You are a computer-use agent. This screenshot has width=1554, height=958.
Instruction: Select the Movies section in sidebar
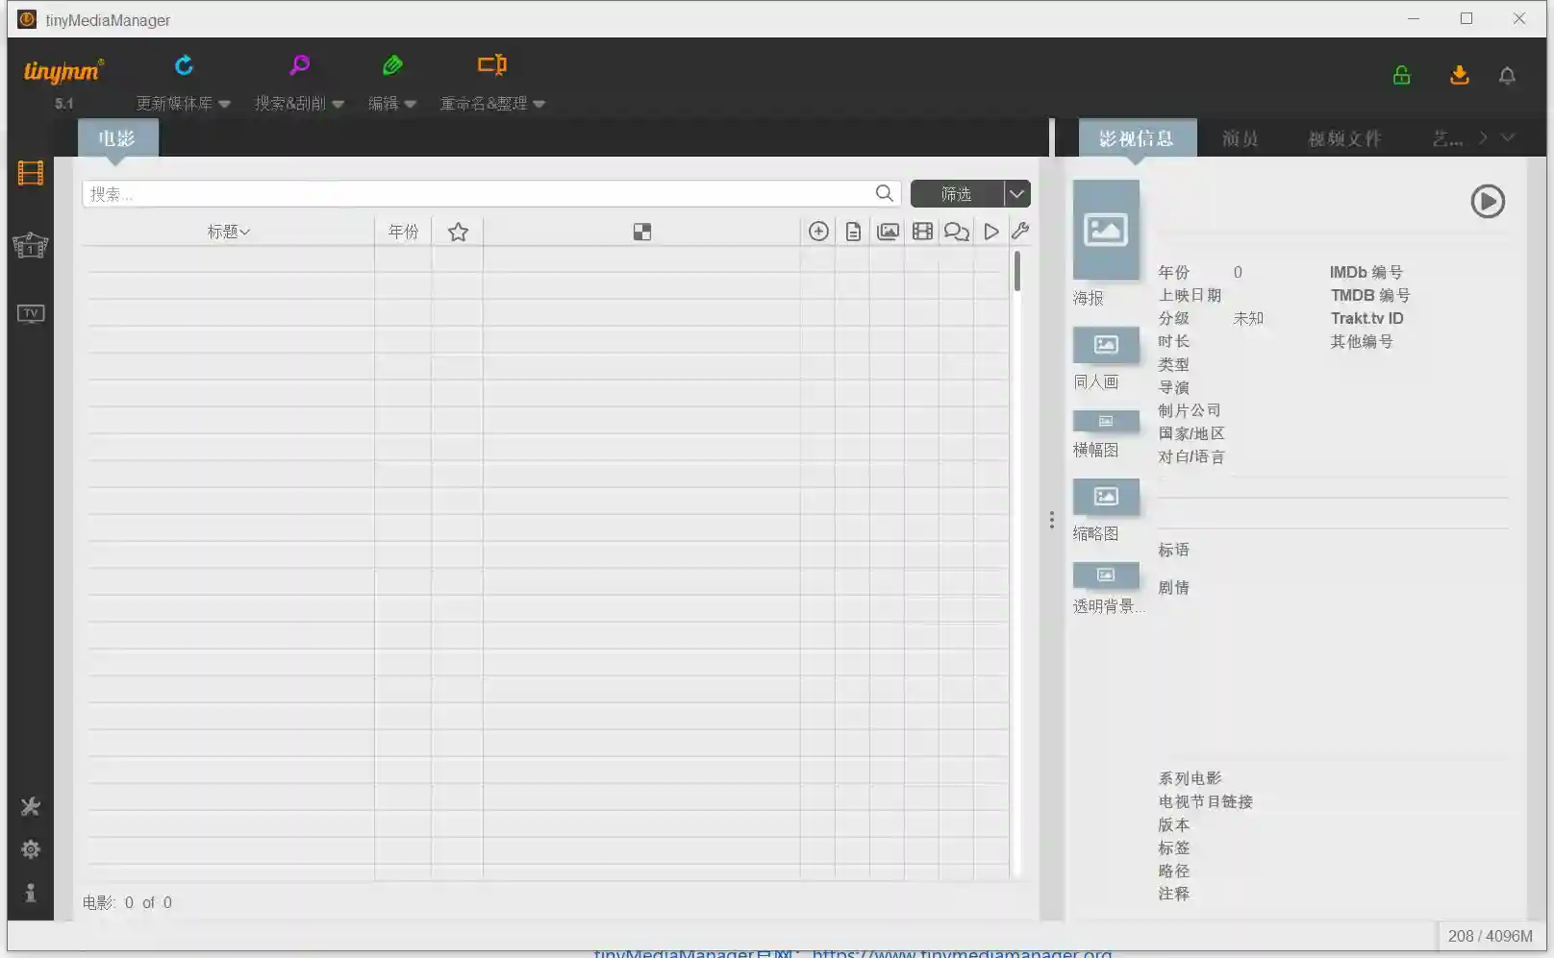point(30,174)
